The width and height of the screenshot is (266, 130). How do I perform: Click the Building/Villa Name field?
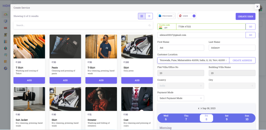(x=232, y=73)
